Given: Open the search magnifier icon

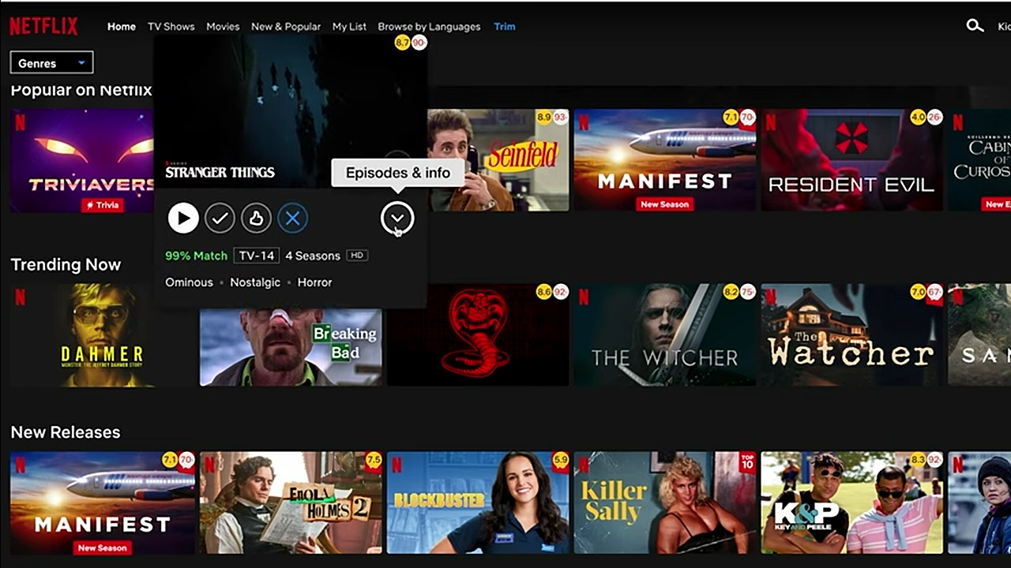Looking at the screenshot, I should pos(975,24).
